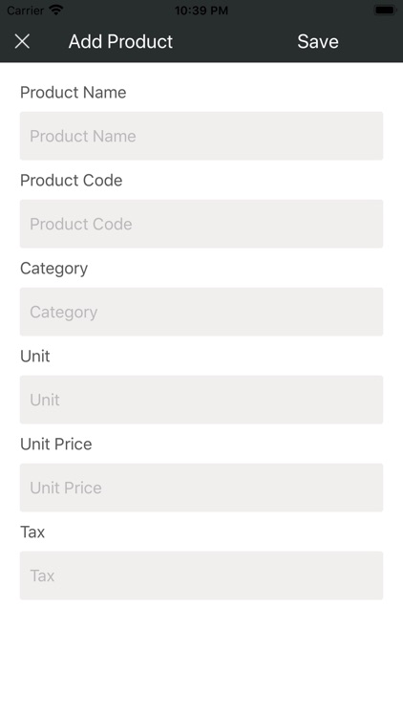
Task: Click the Product Name input field
Action: tap(201, 136)
